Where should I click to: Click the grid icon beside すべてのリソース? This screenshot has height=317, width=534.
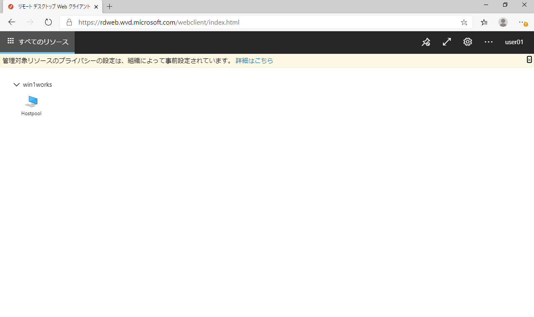pos(11,41)
